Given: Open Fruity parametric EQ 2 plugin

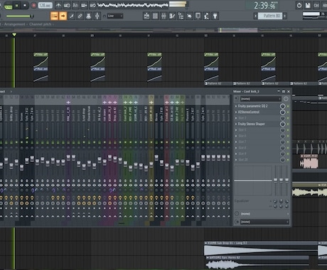Looking at the screenshot, I should coord(252,106).
